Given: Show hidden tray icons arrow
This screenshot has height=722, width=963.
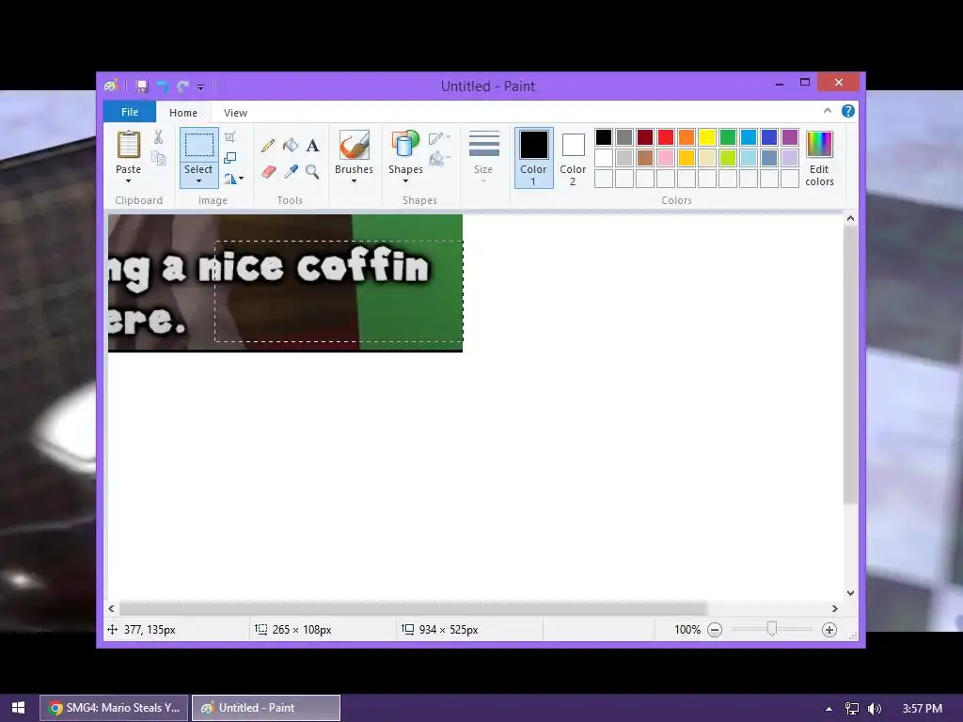Looking at the screenshot, I should tap(829, 709).
